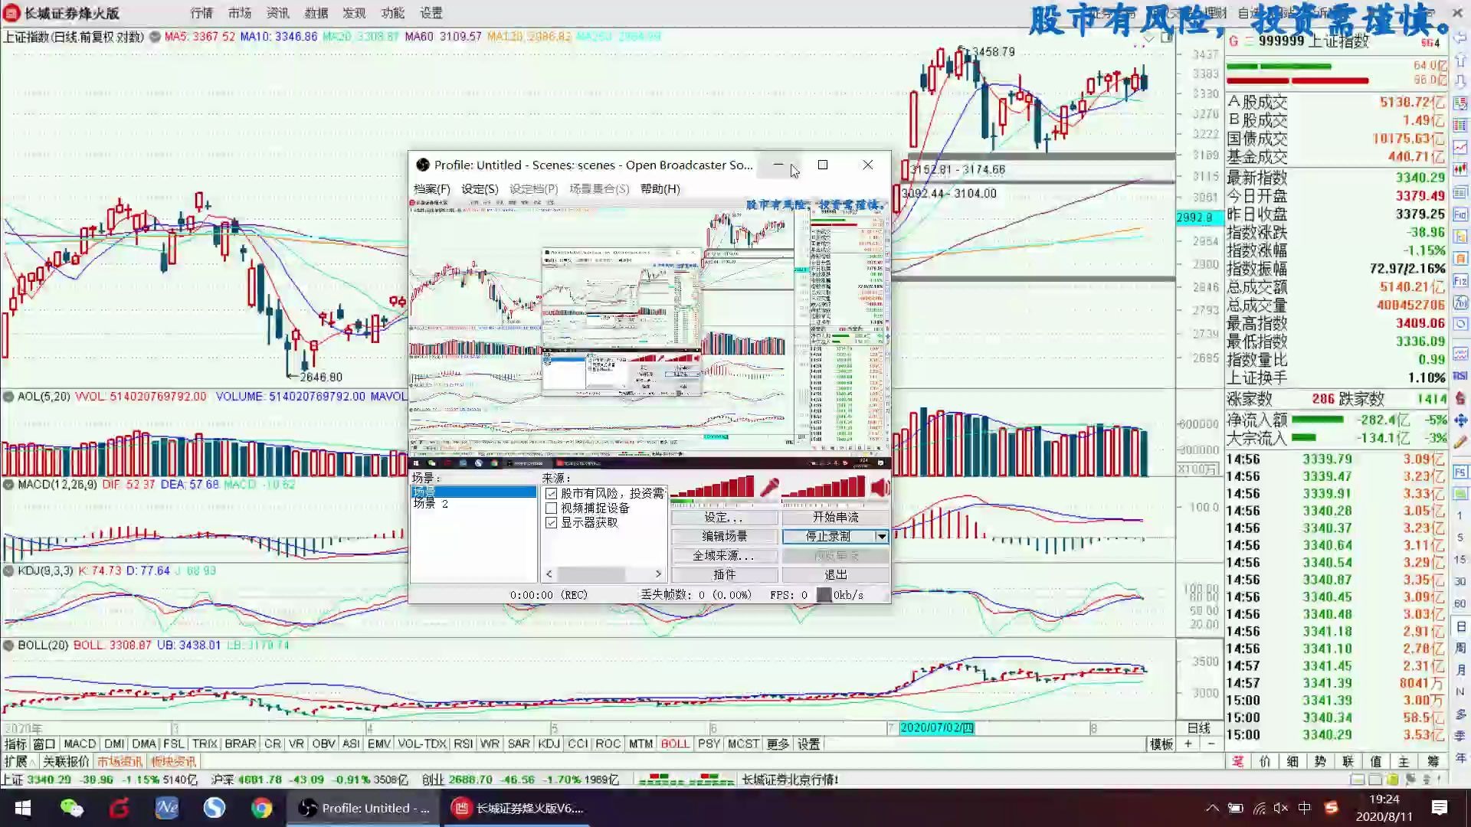Click the Fi2 icon in right sidebar

tap(1460, 281)
